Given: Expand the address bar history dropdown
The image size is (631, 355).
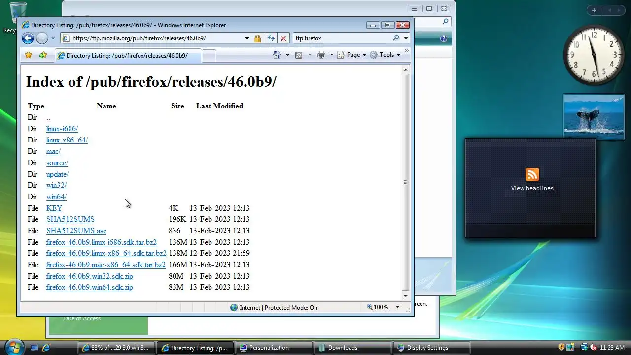Looking at the screenshot, I should 247,38.
